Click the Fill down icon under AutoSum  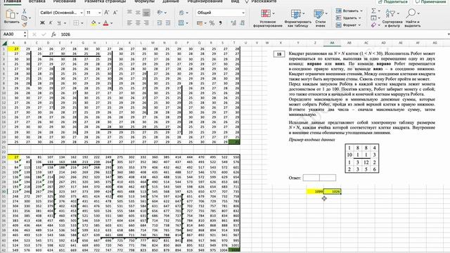coord(373,18)
